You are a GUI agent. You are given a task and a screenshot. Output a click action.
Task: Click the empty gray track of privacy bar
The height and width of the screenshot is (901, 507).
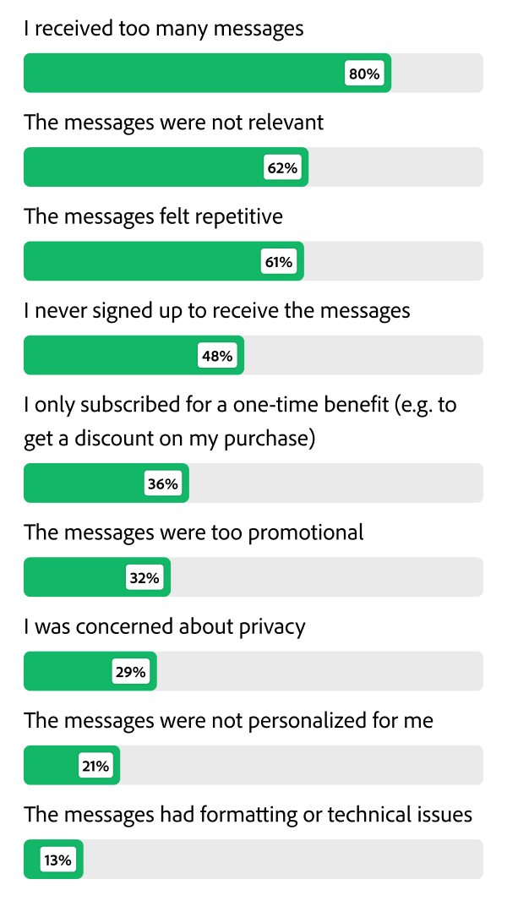pos(319,672)
